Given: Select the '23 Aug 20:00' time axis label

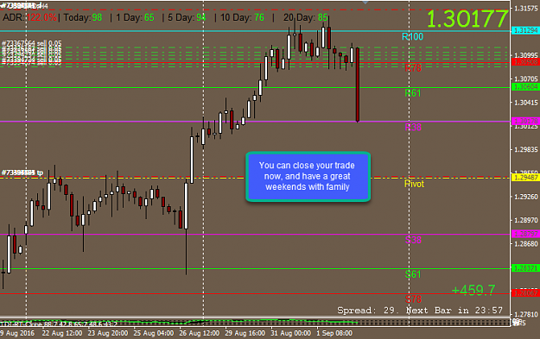Looking at the screenshot, I should coord(108,333).
